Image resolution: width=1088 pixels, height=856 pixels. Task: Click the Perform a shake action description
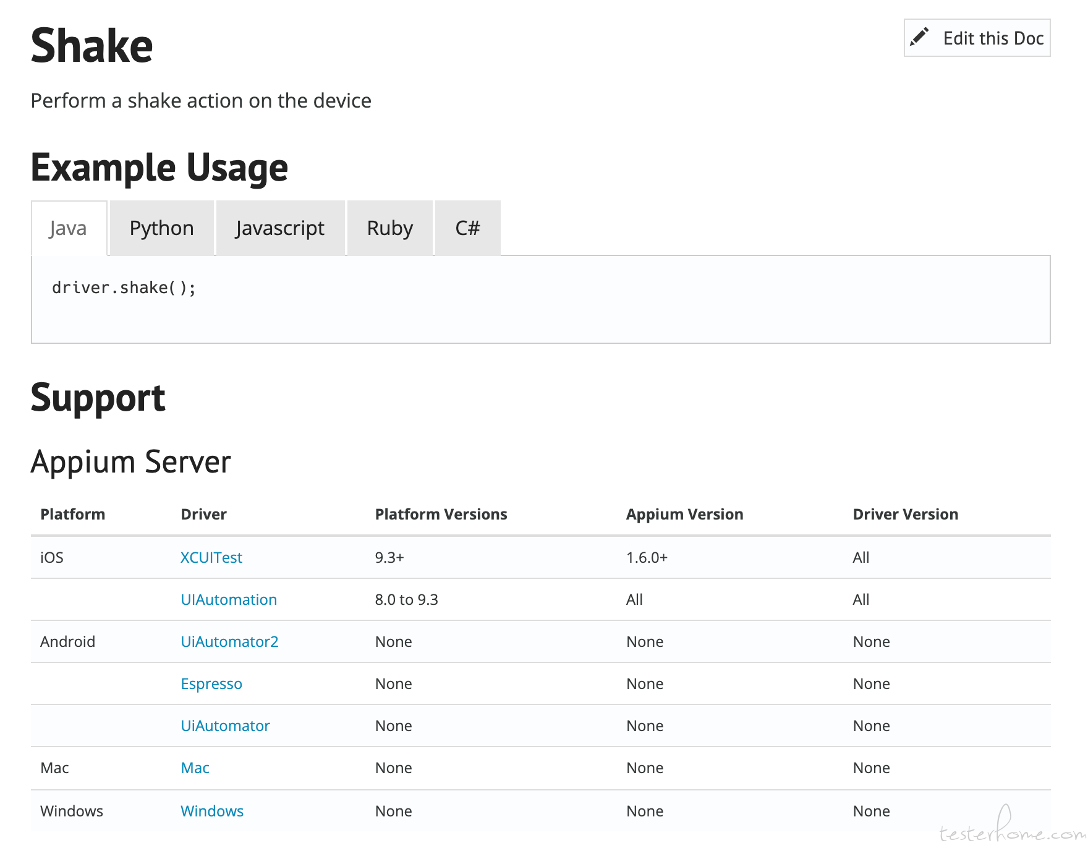pyautogui.click(x=201, y=100)
